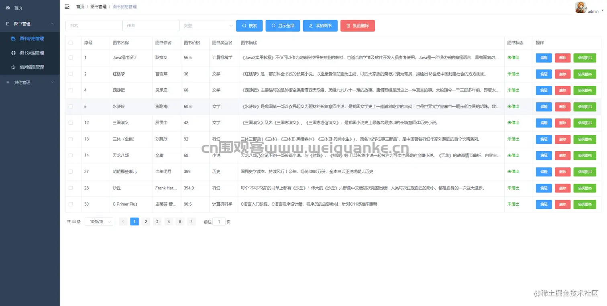Viewport: 607px width, 306px height.
Task: Select 借阅信息管理 sidebar item
Action: (x=30, y=67)
